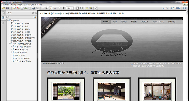Viewport: 189px width, 101px height.
Task: Collapse the bookmarks panel double-arrow button
Action: pyautogui.click(x=33, y=13)
